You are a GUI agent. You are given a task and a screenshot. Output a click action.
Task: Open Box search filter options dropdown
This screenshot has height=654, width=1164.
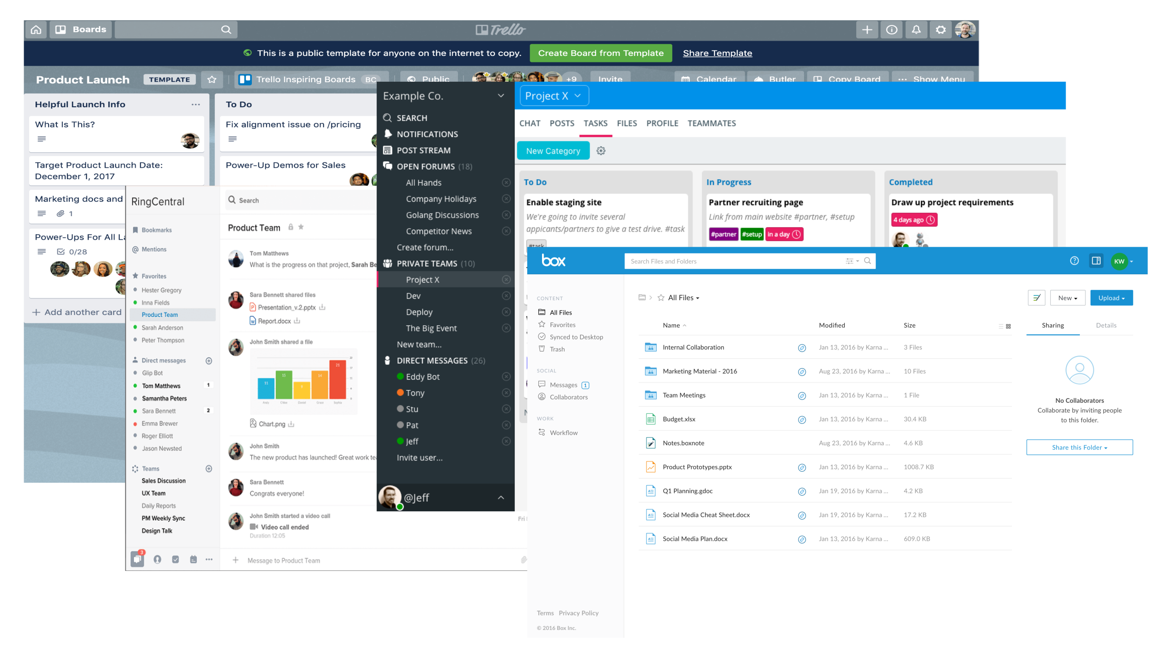pos(852,261)
